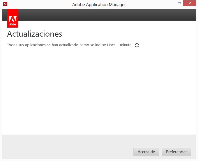Screen dimensions: 198x161
Task: Open the Acerca de dialog
Action: (x=146, y=152)
